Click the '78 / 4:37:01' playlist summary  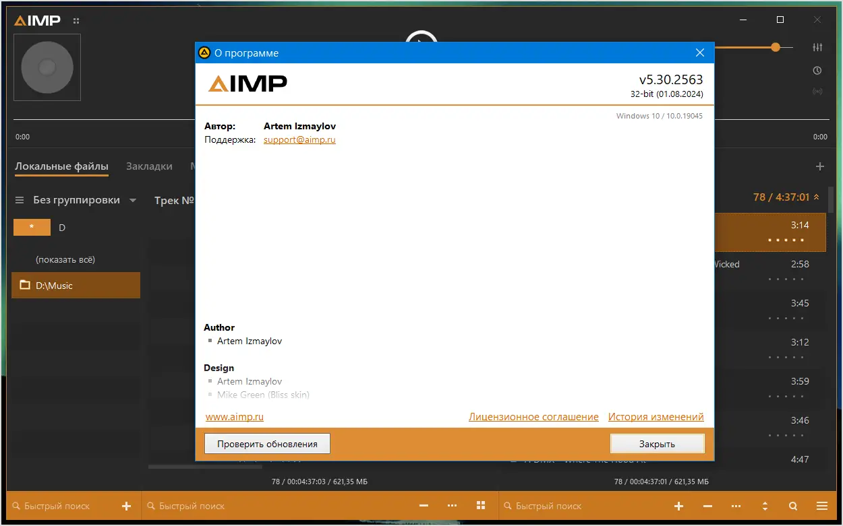tap(781, 197)
